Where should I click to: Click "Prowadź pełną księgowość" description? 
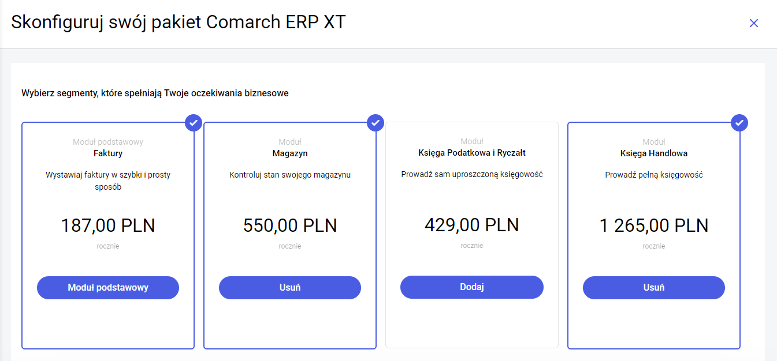(653, 175)
